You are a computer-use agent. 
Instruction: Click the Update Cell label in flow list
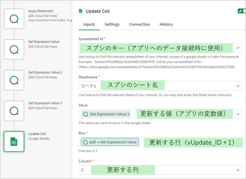pos(37,134)
